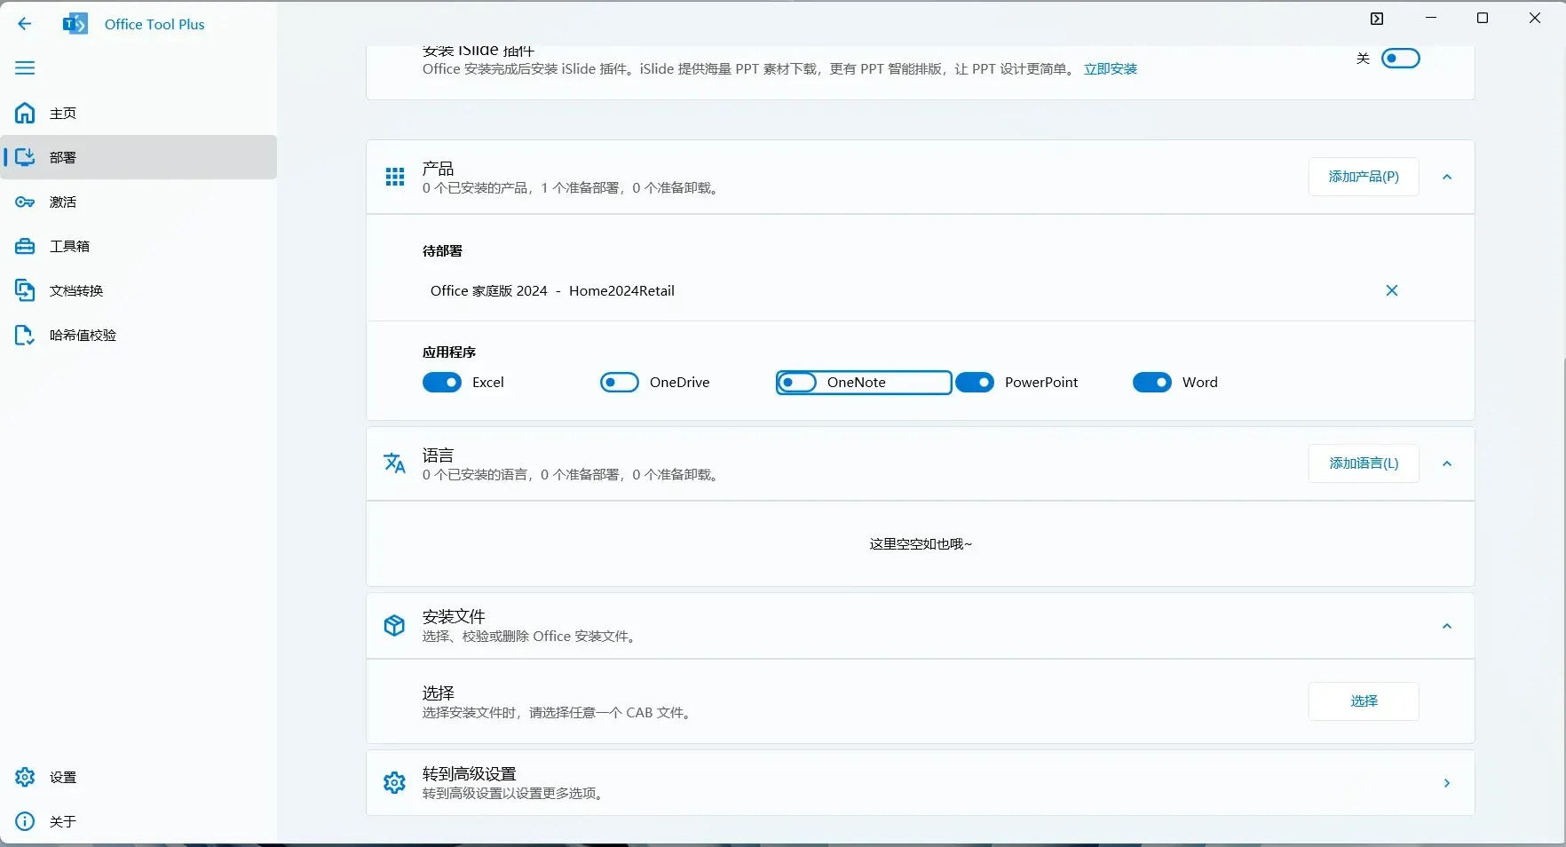Click the hash check file icon

25,335
